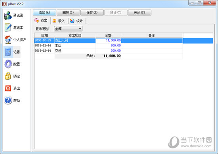Click the disabled 统计(T) button
218x154 pixels.
coord(116,13)
